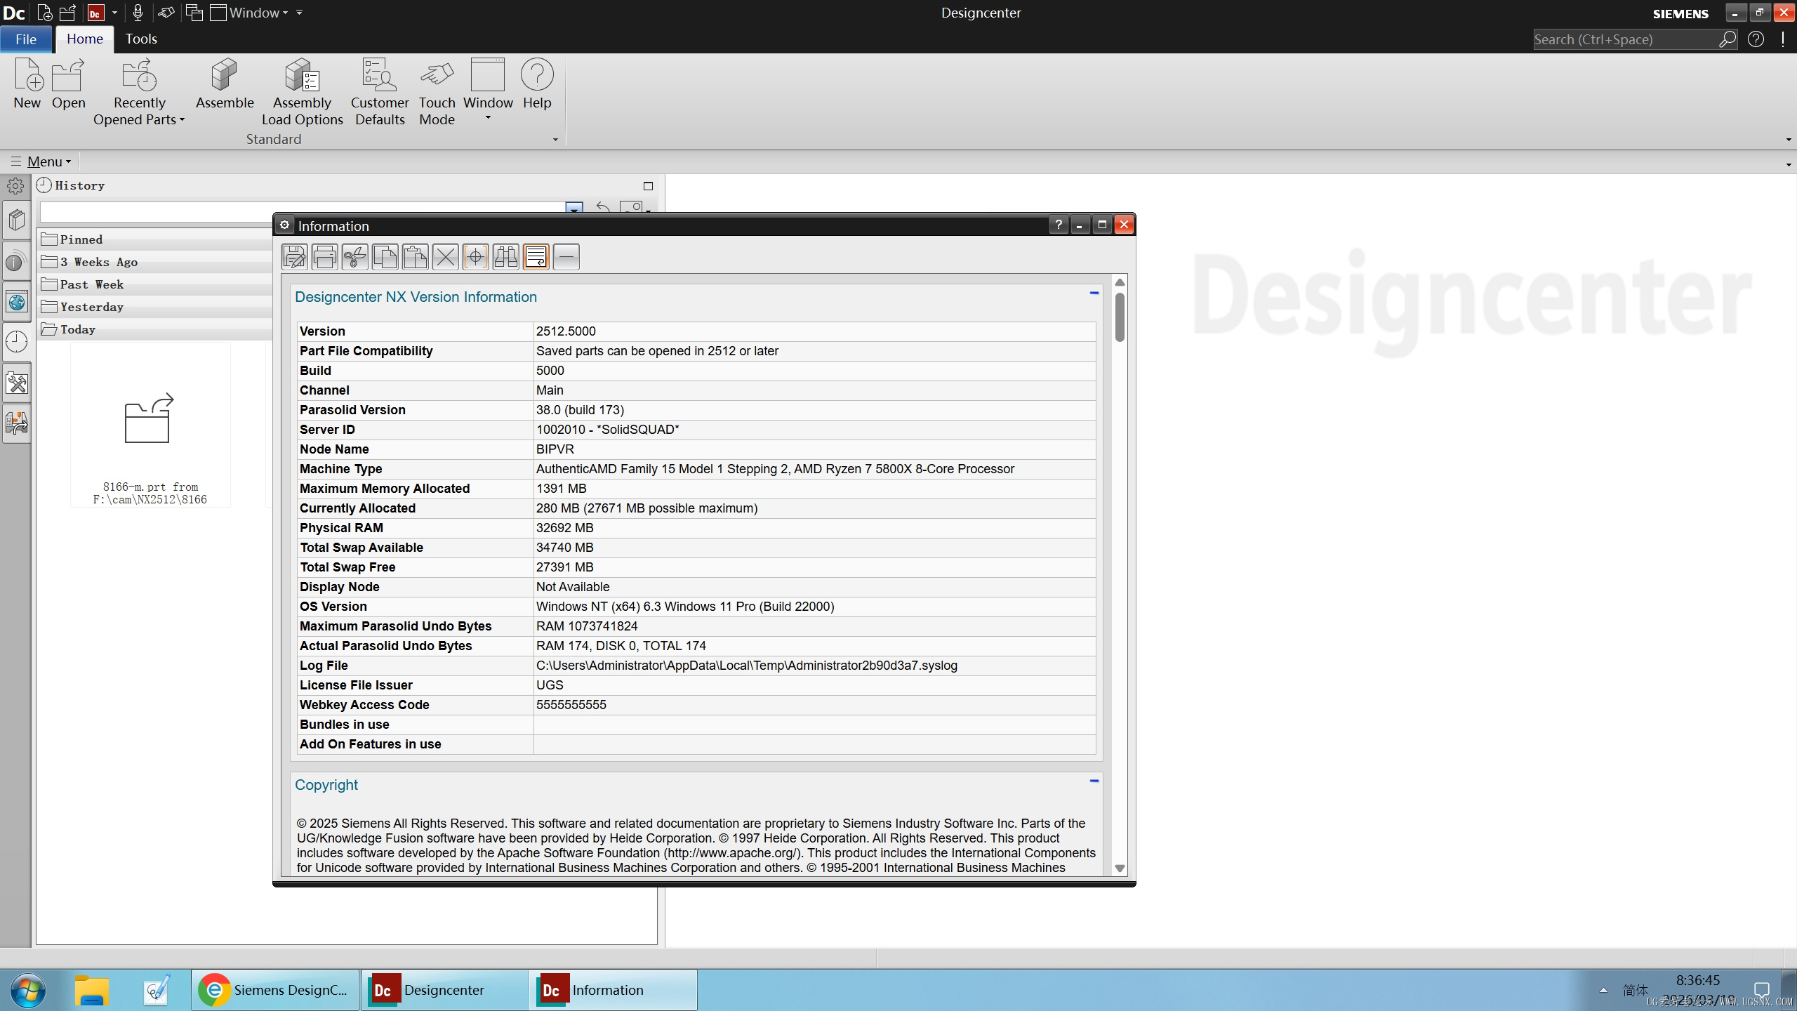Expand the Pinned history folder

pos(155,239)
